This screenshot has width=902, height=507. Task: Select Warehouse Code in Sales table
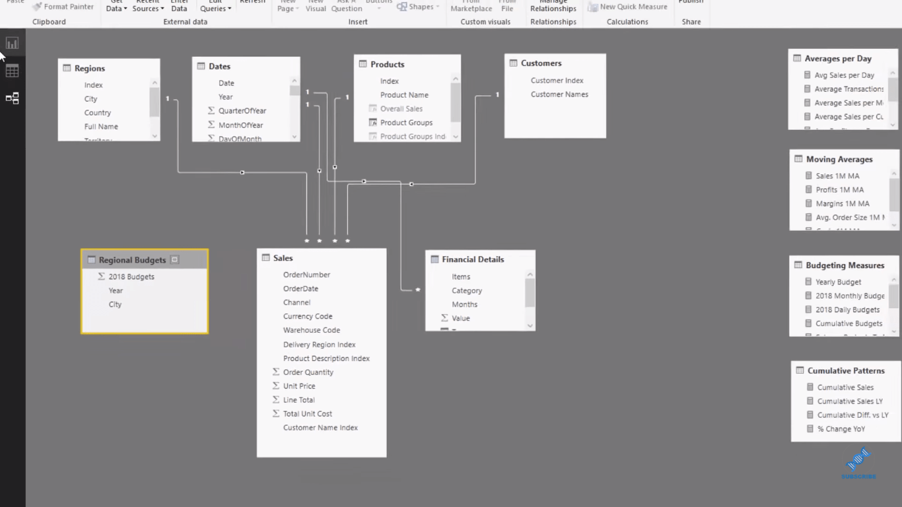pos(312,330)
